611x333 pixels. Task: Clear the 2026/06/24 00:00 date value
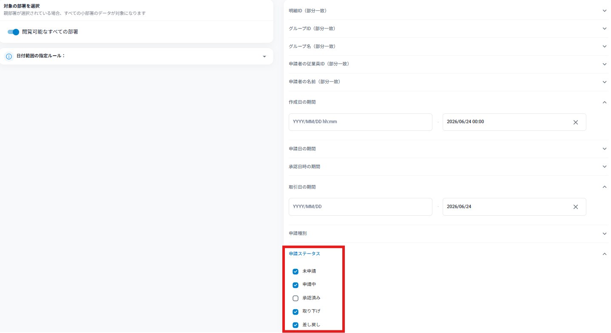576,122
